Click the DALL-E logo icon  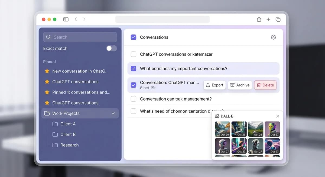click(217, 116)
